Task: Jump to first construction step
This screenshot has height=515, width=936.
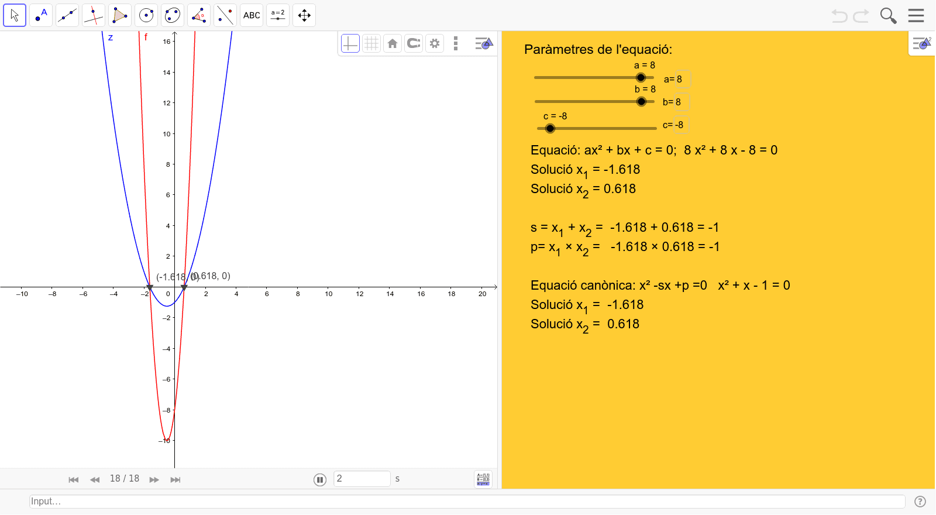Action: tap(74, 479)
